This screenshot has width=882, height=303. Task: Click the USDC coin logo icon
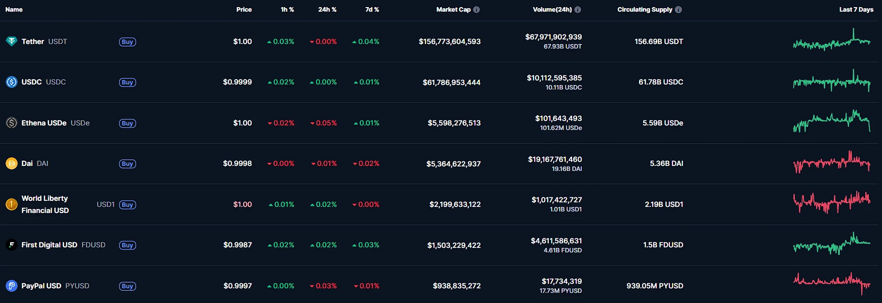pyautogui.click(x=11, y=82)
